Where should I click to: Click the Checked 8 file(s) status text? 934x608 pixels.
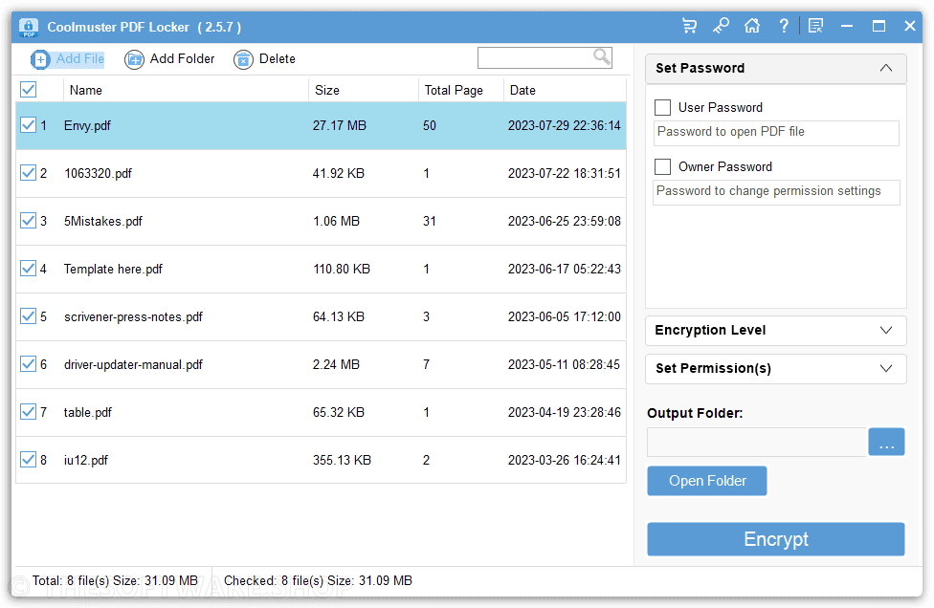(x=318, y=580)
